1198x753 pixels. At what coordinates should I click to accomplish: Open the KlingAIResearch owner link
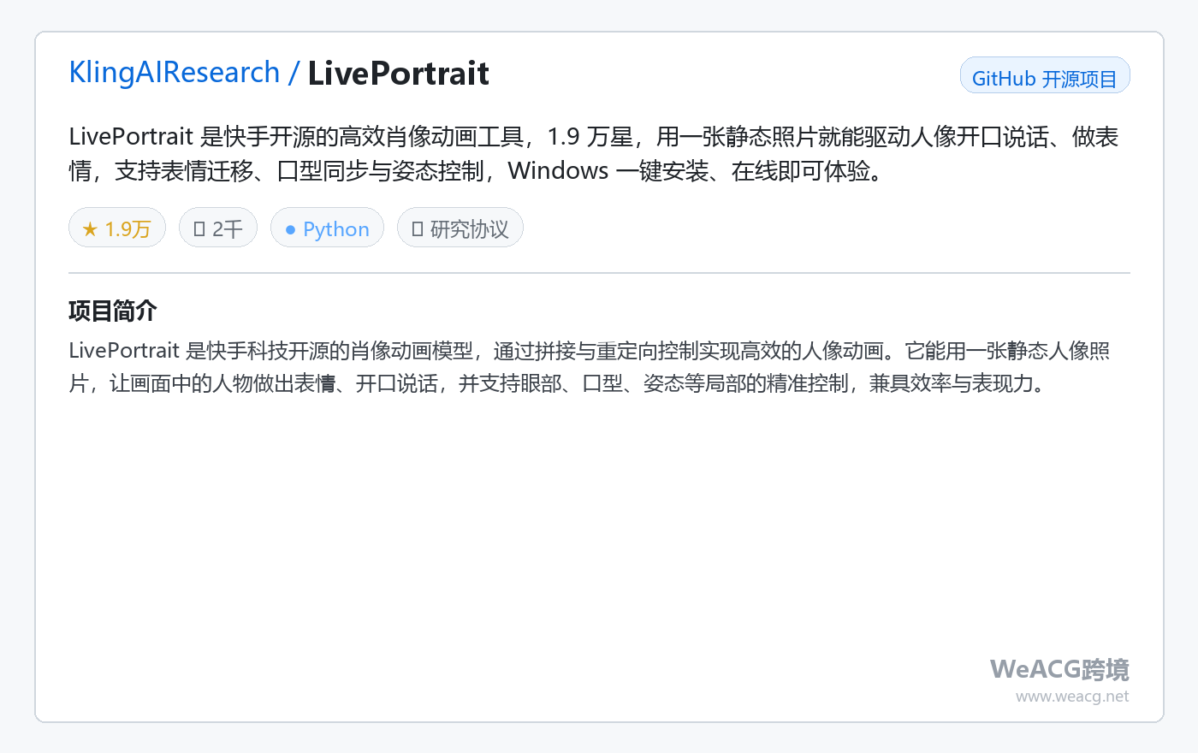pyautogui.click(x=175, y=73)
